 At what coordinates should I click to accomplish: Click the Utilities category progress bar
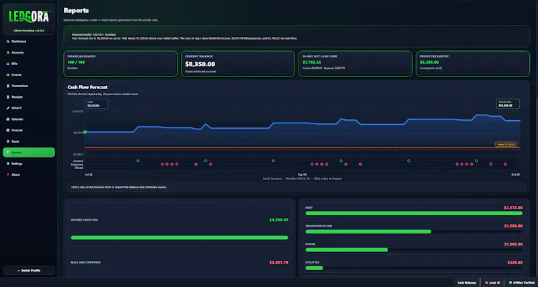pyautogui.click(x=414, y=268)
